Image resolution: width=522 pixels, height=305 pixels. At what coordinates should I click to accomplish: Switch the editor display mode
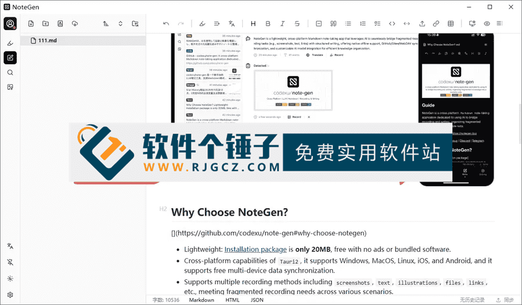(x=472, y=24)
